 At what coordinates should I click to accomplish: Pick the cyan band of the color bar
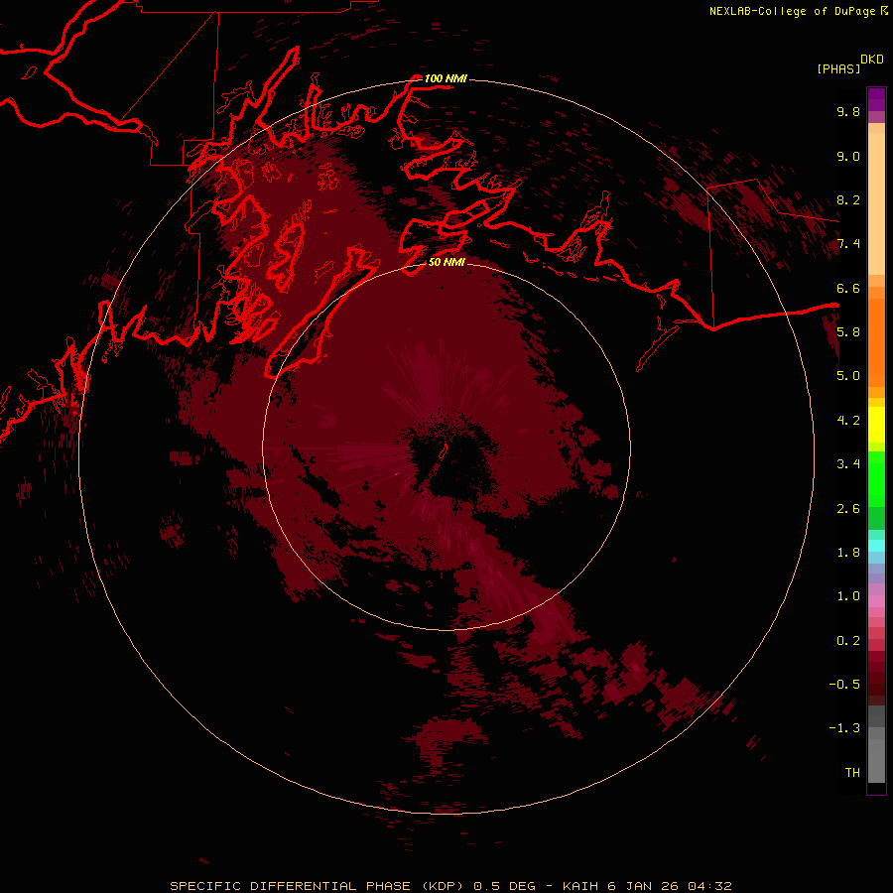[876, 546]
